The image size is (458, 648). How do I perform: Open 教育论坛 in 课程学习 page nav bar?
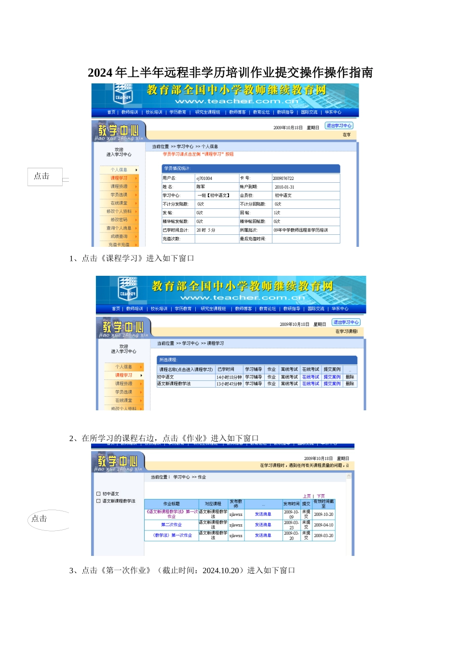click(x=268, y=309)
